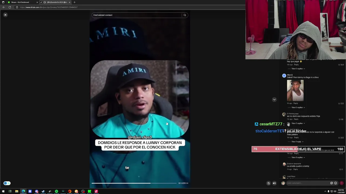Show hidden system tray icons
Screen dimensions: 346x194
tap(325, 192)
